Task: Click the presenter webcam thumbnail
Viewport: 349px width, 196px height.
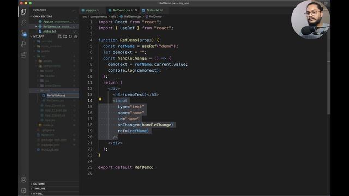Action: point(311,20)
